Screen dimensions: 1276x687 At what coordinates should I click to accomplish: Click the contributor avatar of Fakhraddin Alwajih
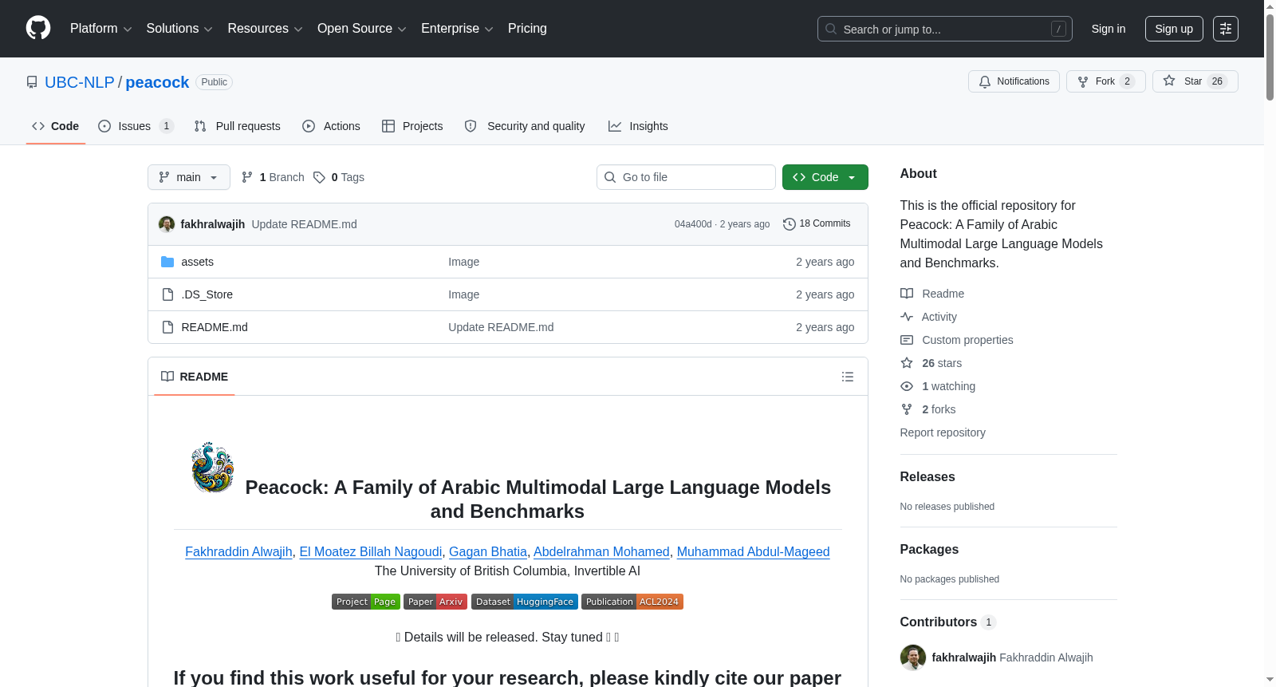(913, 657)
